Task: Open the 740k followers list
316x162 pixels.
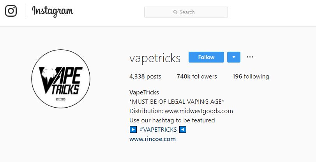Action: 197,77
